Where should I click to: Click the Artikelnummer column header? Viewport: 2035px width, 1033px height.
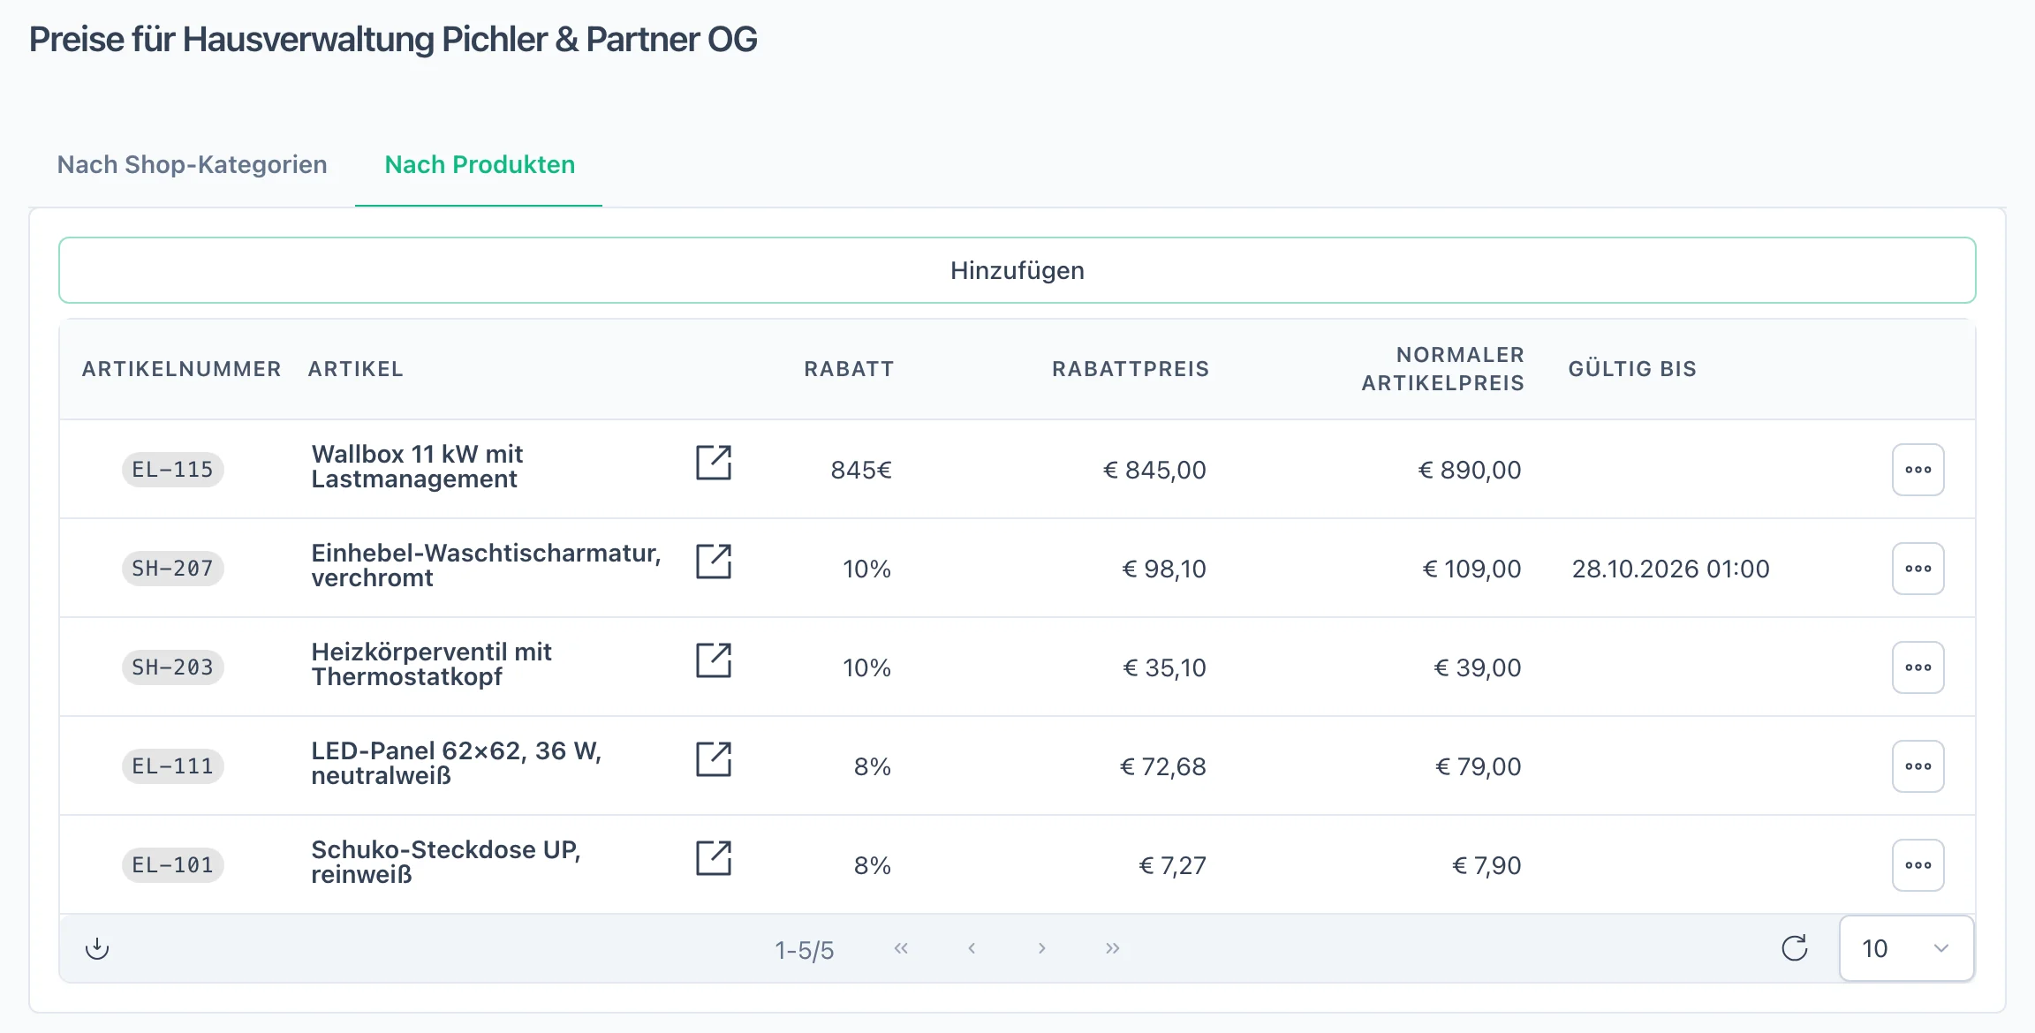click(x=181, y=369)
